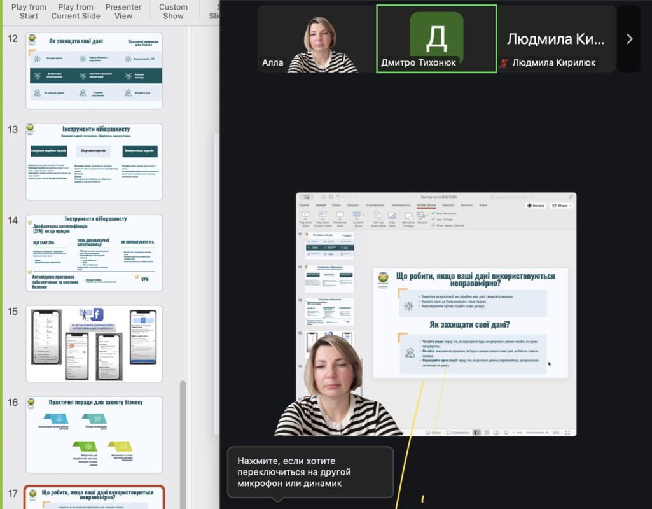The height and width of the screenshot is (509, 652).
Task: Click the zoom out minus in shared status bar
Action: (x=515, y=433)
